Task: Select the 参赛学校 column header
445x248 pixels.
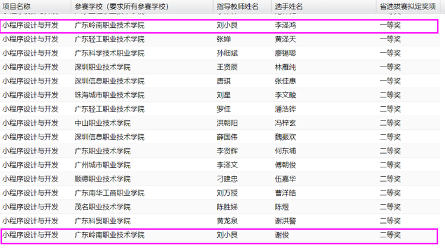Action: coord(120,6)
